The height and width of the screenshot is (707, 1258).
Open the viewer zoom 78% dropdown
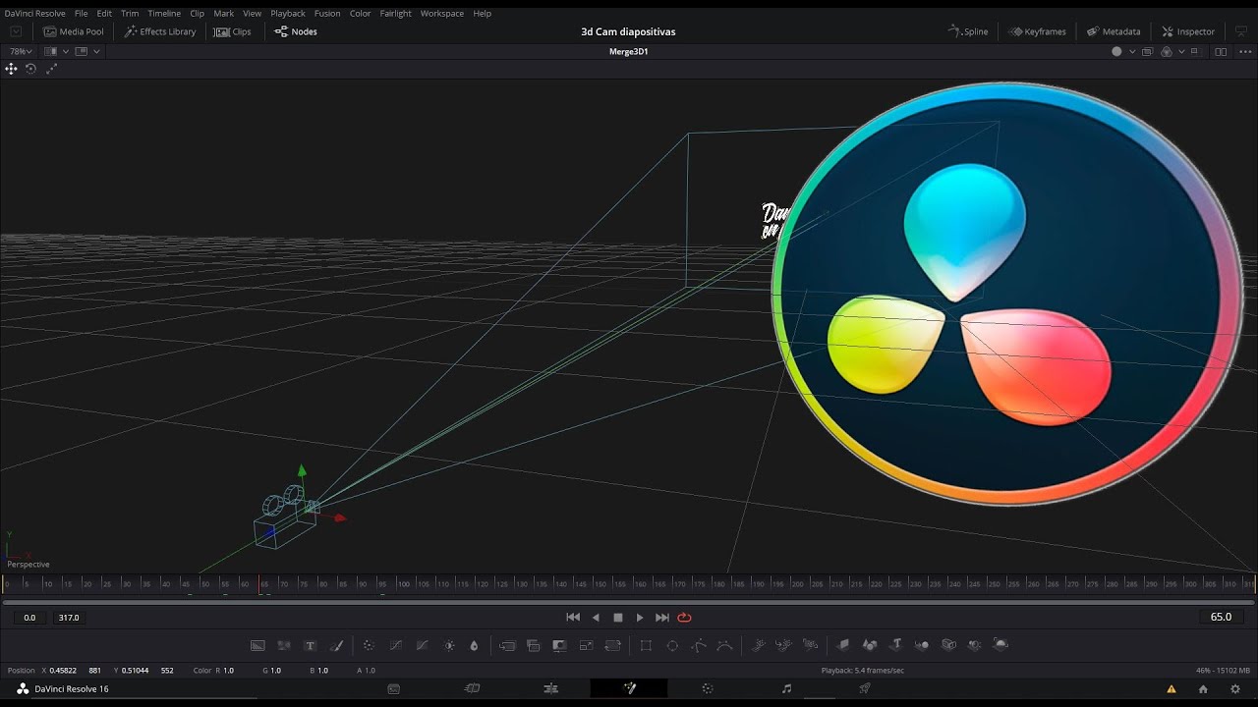[21, 51]
